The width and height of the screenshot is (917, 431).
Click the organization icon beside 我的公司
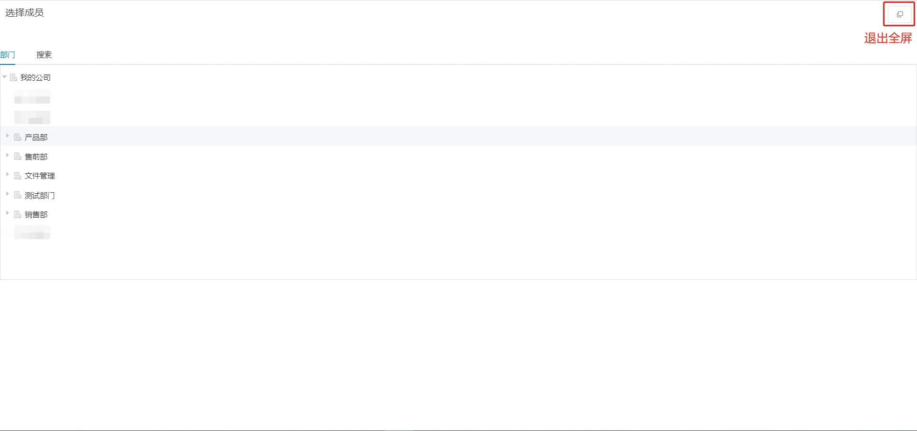13,77
